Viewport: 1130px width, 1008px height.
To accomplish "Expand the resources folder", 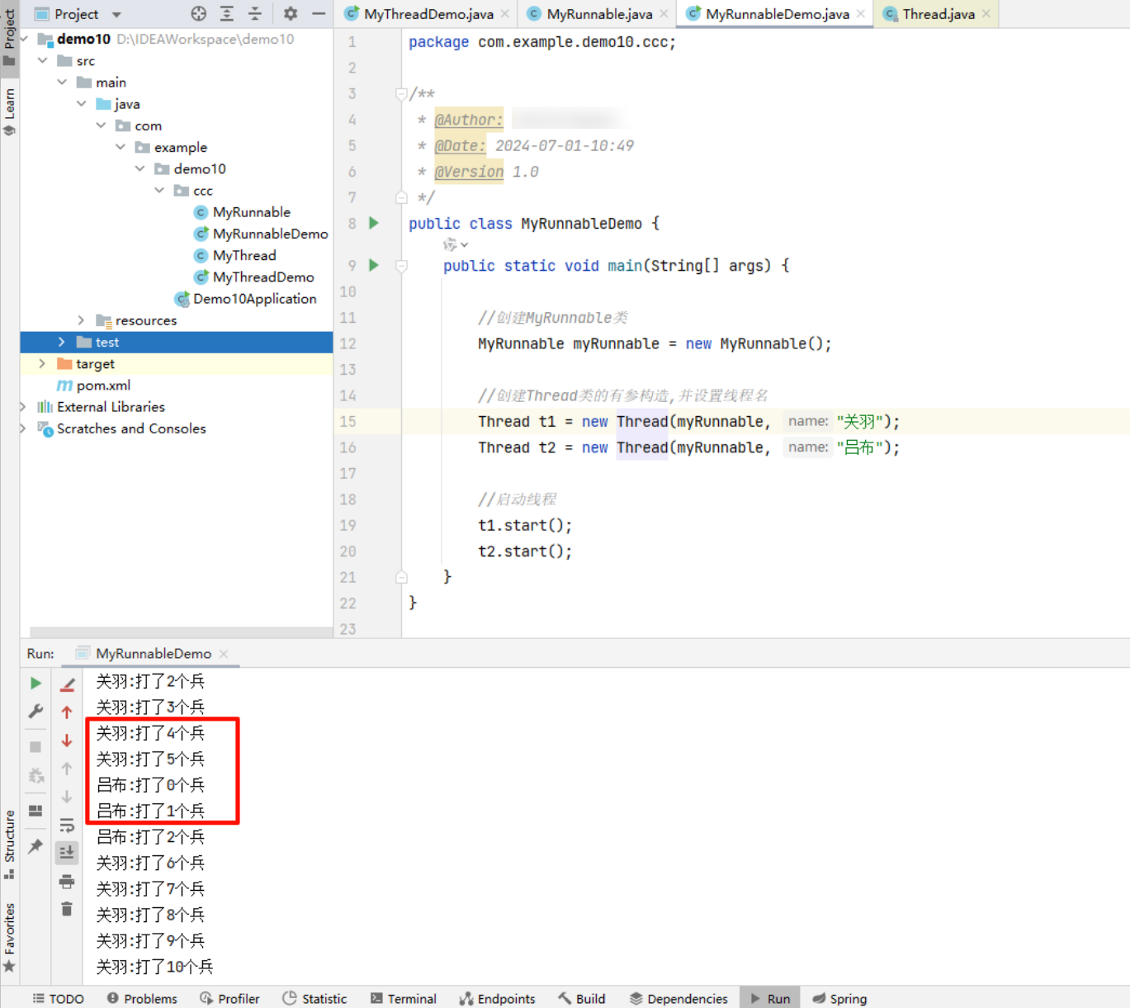I will pyautogui.click(x=81, y=319).
